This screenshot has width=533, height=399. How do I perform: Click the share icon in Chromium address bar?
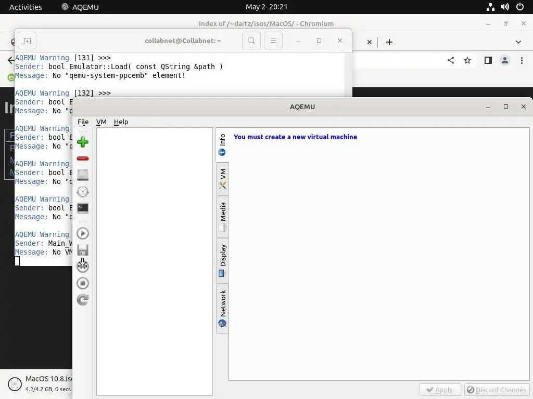click(451, 60)
